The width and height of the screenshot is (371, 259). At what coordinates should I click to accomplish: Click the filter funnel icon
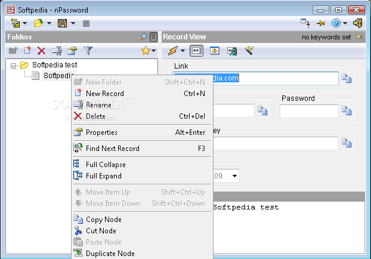(x=88, y=51)
